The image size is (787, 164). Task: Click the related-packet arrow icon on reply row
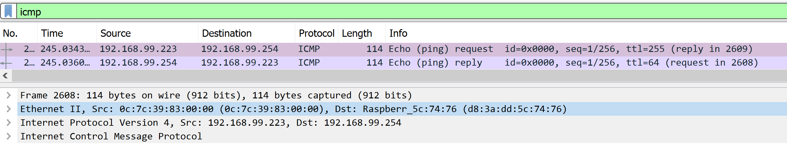(x=6, y=63)
